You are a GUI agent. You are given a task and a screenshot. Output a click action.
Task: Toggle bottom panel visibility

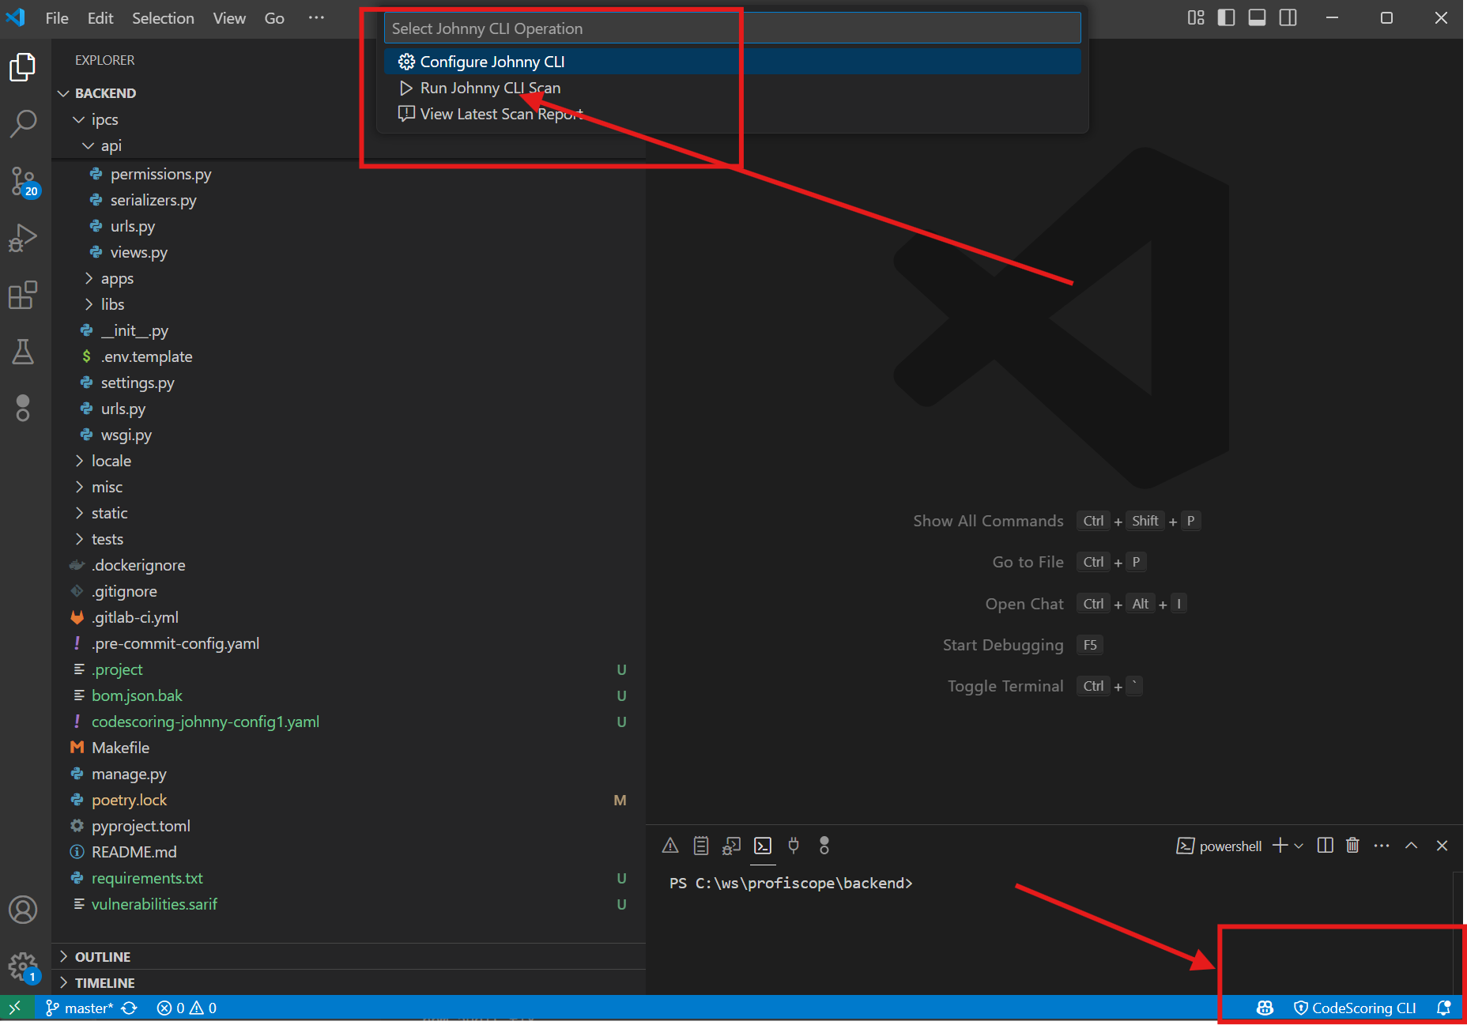point(1257,17)
